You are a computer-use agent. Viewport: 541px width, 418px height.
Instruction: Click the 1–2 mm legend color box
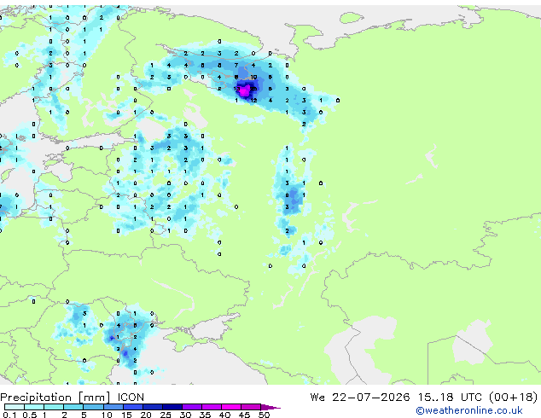[54, 407]
